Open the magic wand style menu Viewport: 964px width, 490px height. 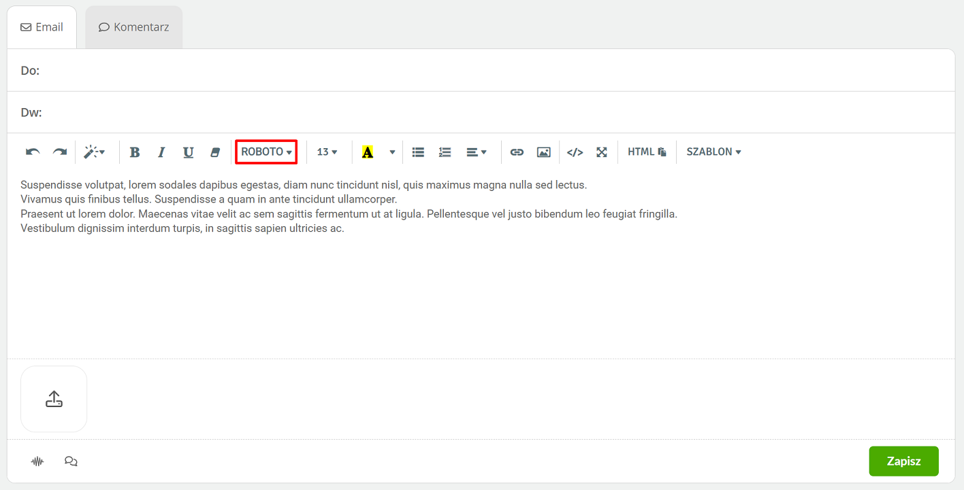(x=94, y=152)
